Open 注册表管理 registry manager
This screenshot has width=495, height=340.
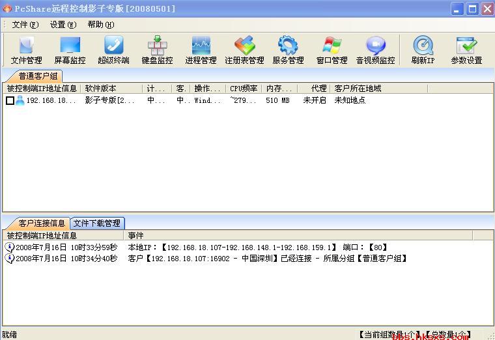tap(244, 50)
